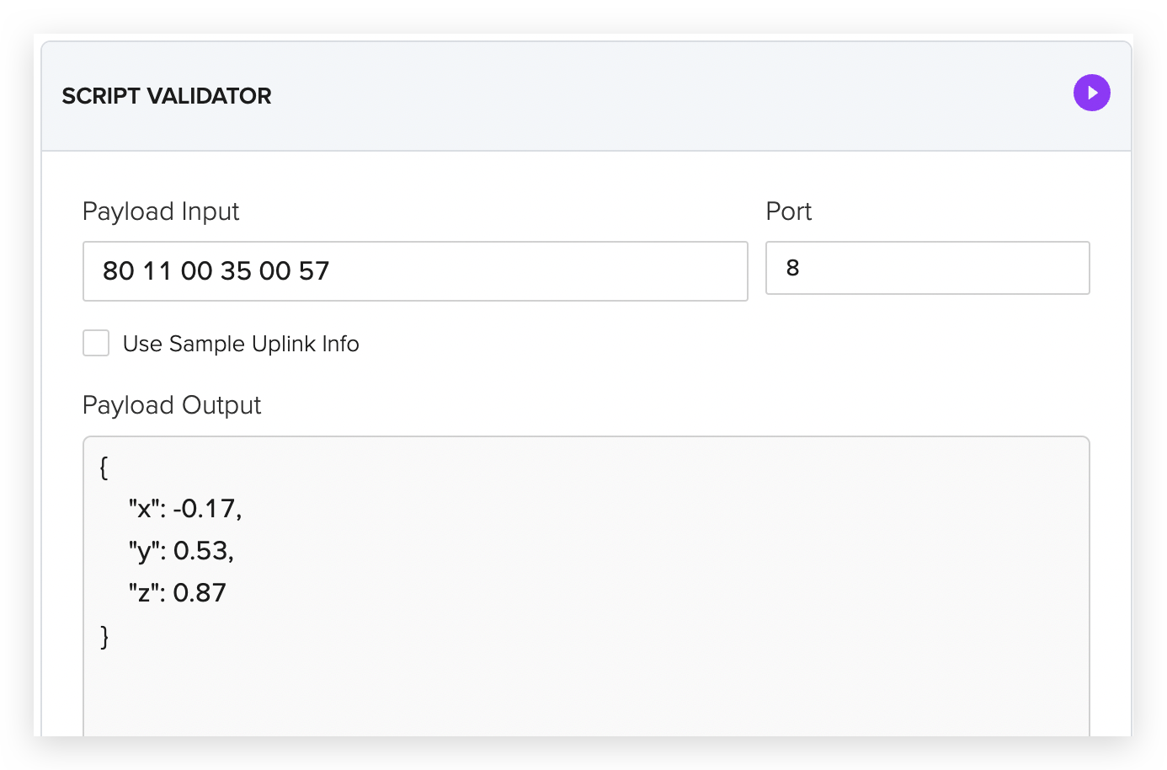Click the 0.87 value in the output
This screenshot has width=1167, height=770.
pyautogui.click(x=200, y=593)
